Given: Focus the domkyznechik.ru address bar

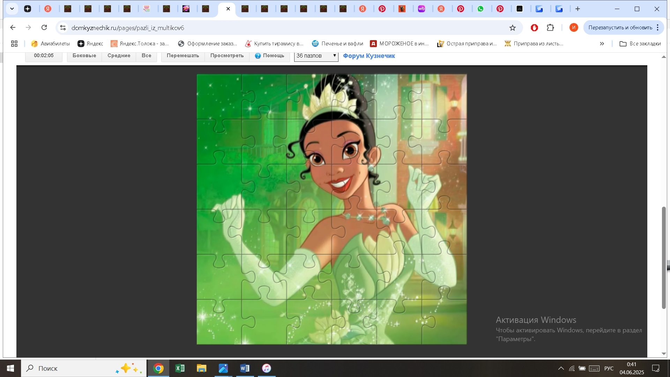Looking at the screenshot, I should tap(286, 28).
